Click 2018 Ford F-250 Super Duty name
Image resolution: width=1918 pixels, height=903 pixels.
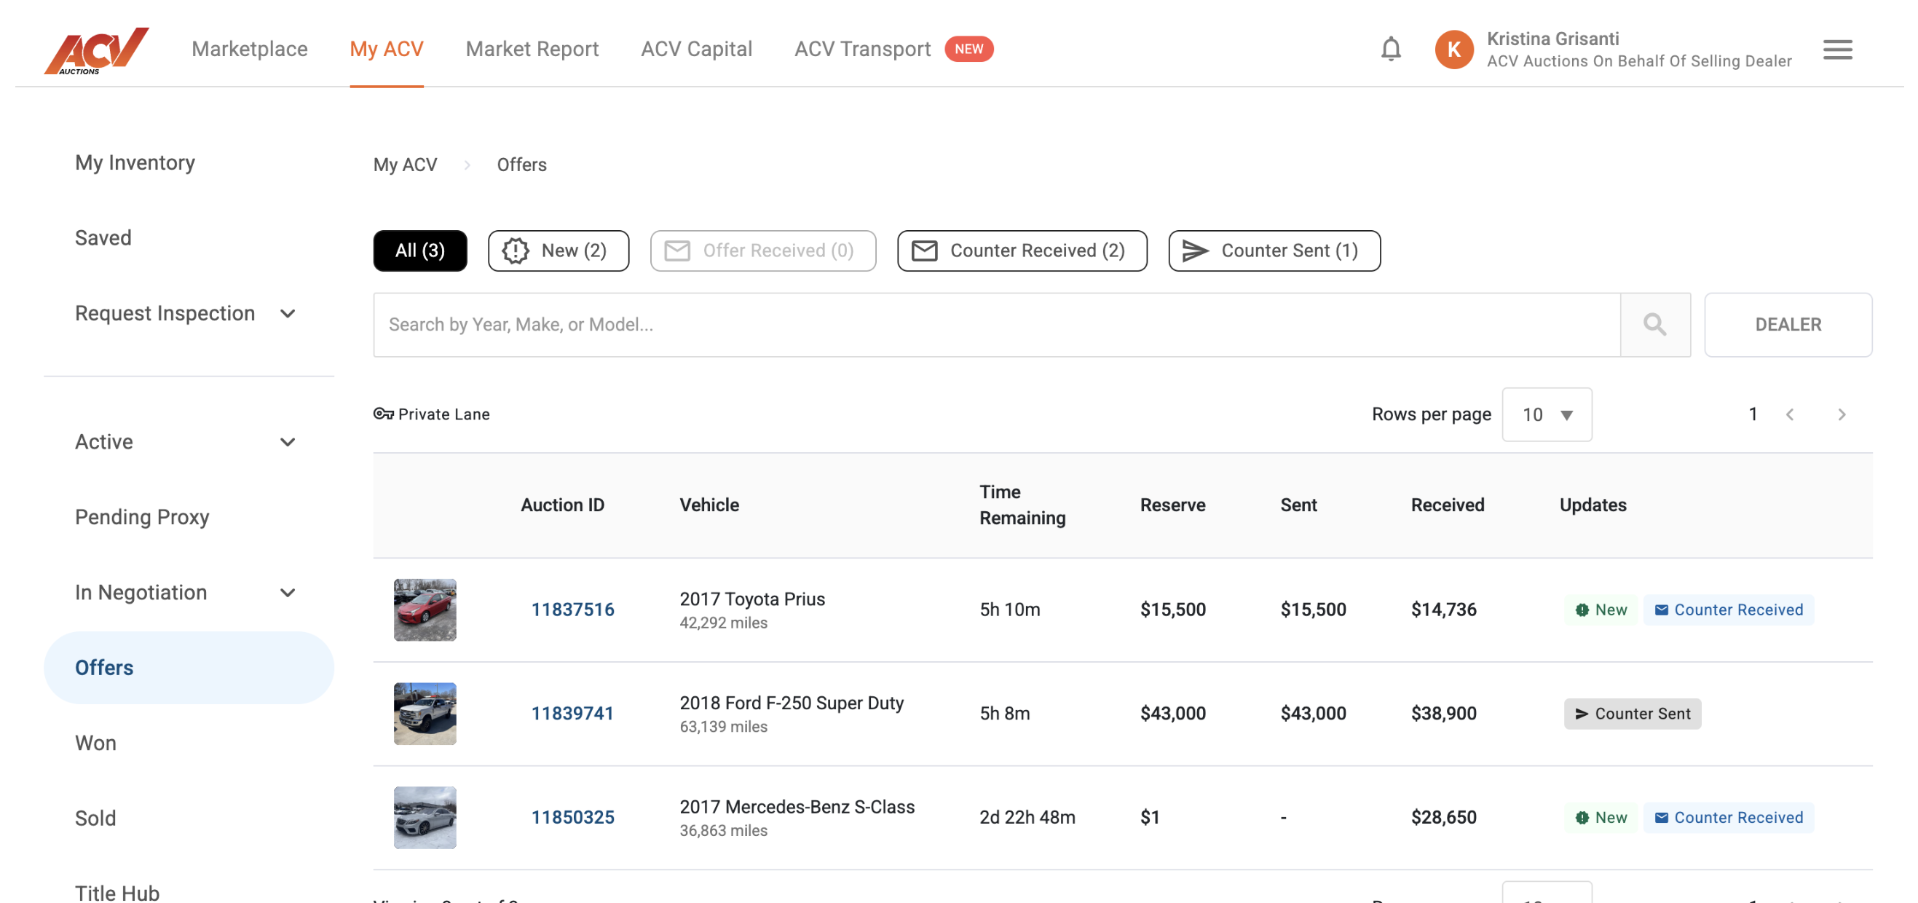click(792, 702)
